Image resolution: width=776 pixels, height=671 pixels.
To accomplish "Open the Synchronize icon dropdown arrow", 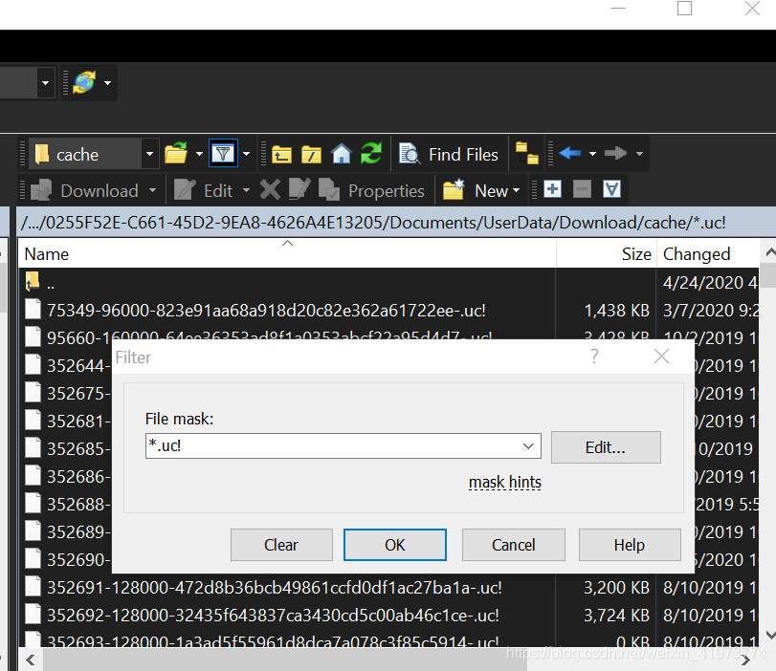I will point(107,82).
